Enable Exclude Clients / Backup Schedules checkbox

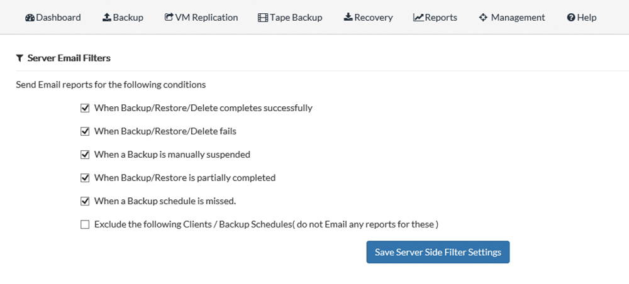[85, 225]
